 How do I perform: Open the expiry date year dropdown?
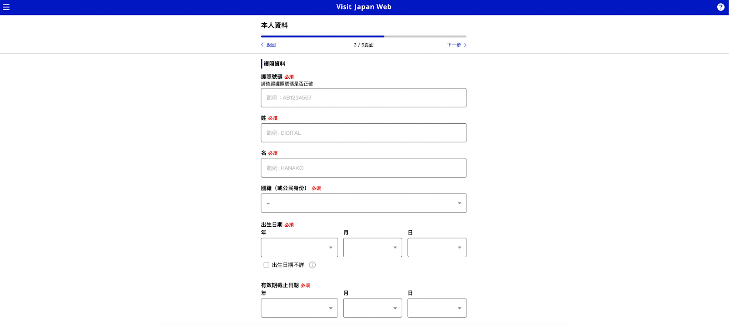point(299,308)
